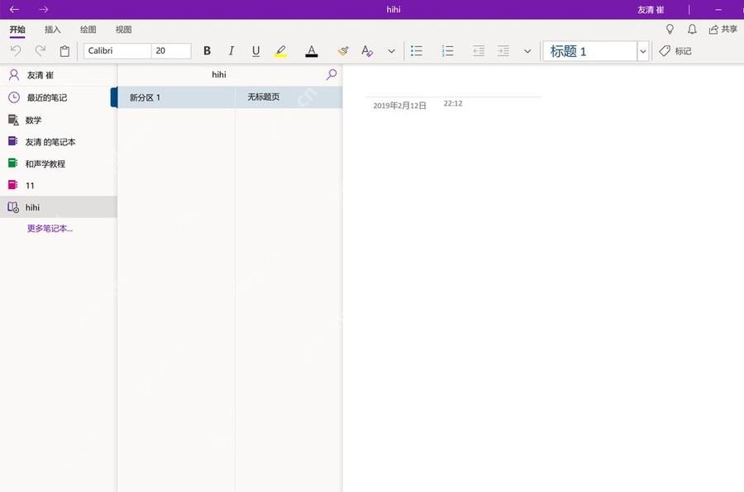Click the hihi notebook header title

point(219,74)
